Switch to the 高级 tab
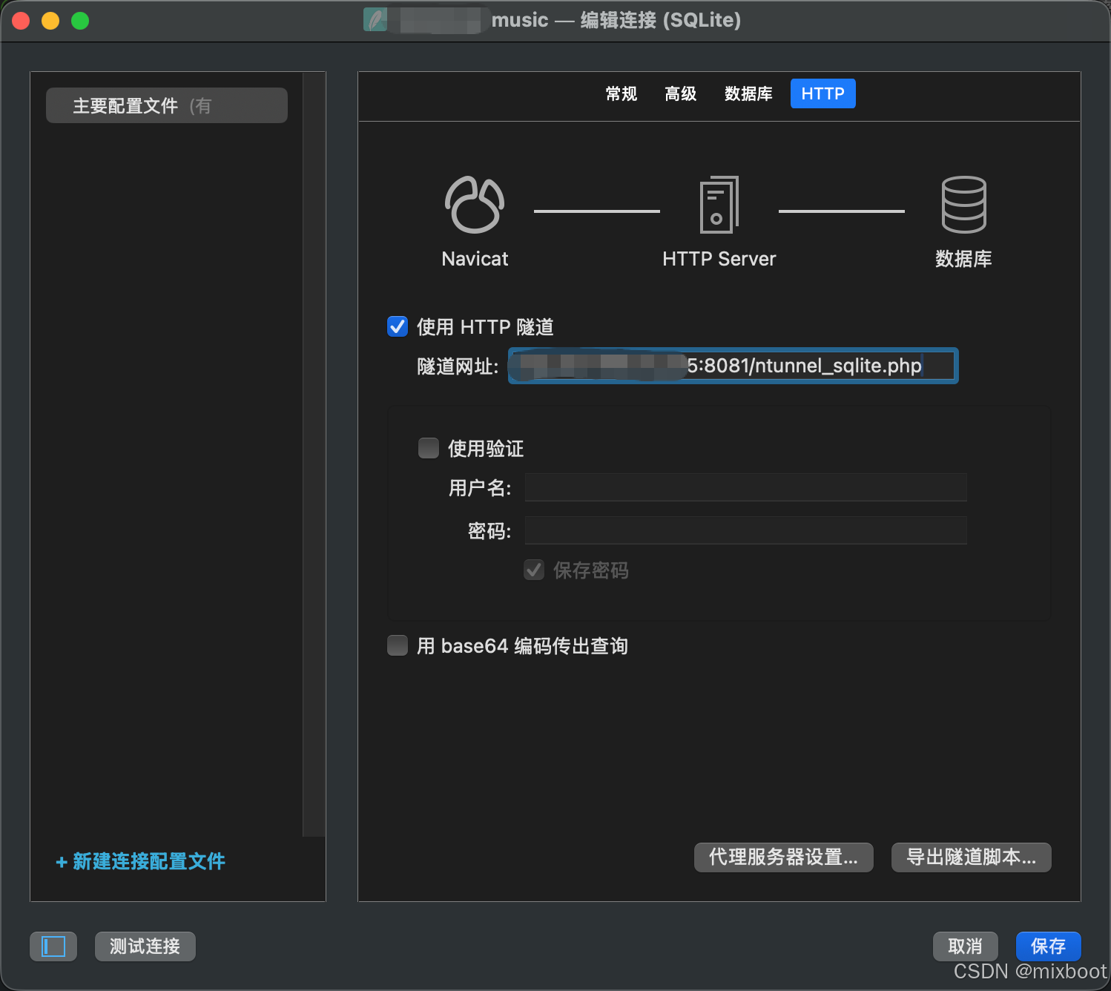This screenshot has height=991, width=1111. point(681,93)
